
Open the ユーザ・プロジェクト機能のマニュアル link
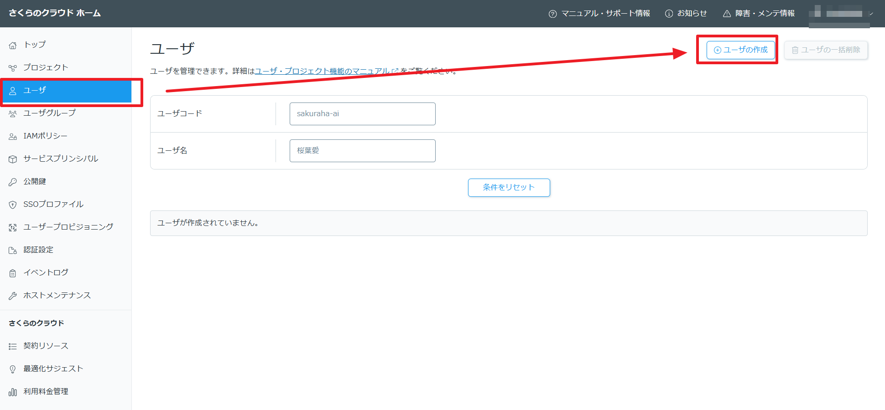(322, 71)
